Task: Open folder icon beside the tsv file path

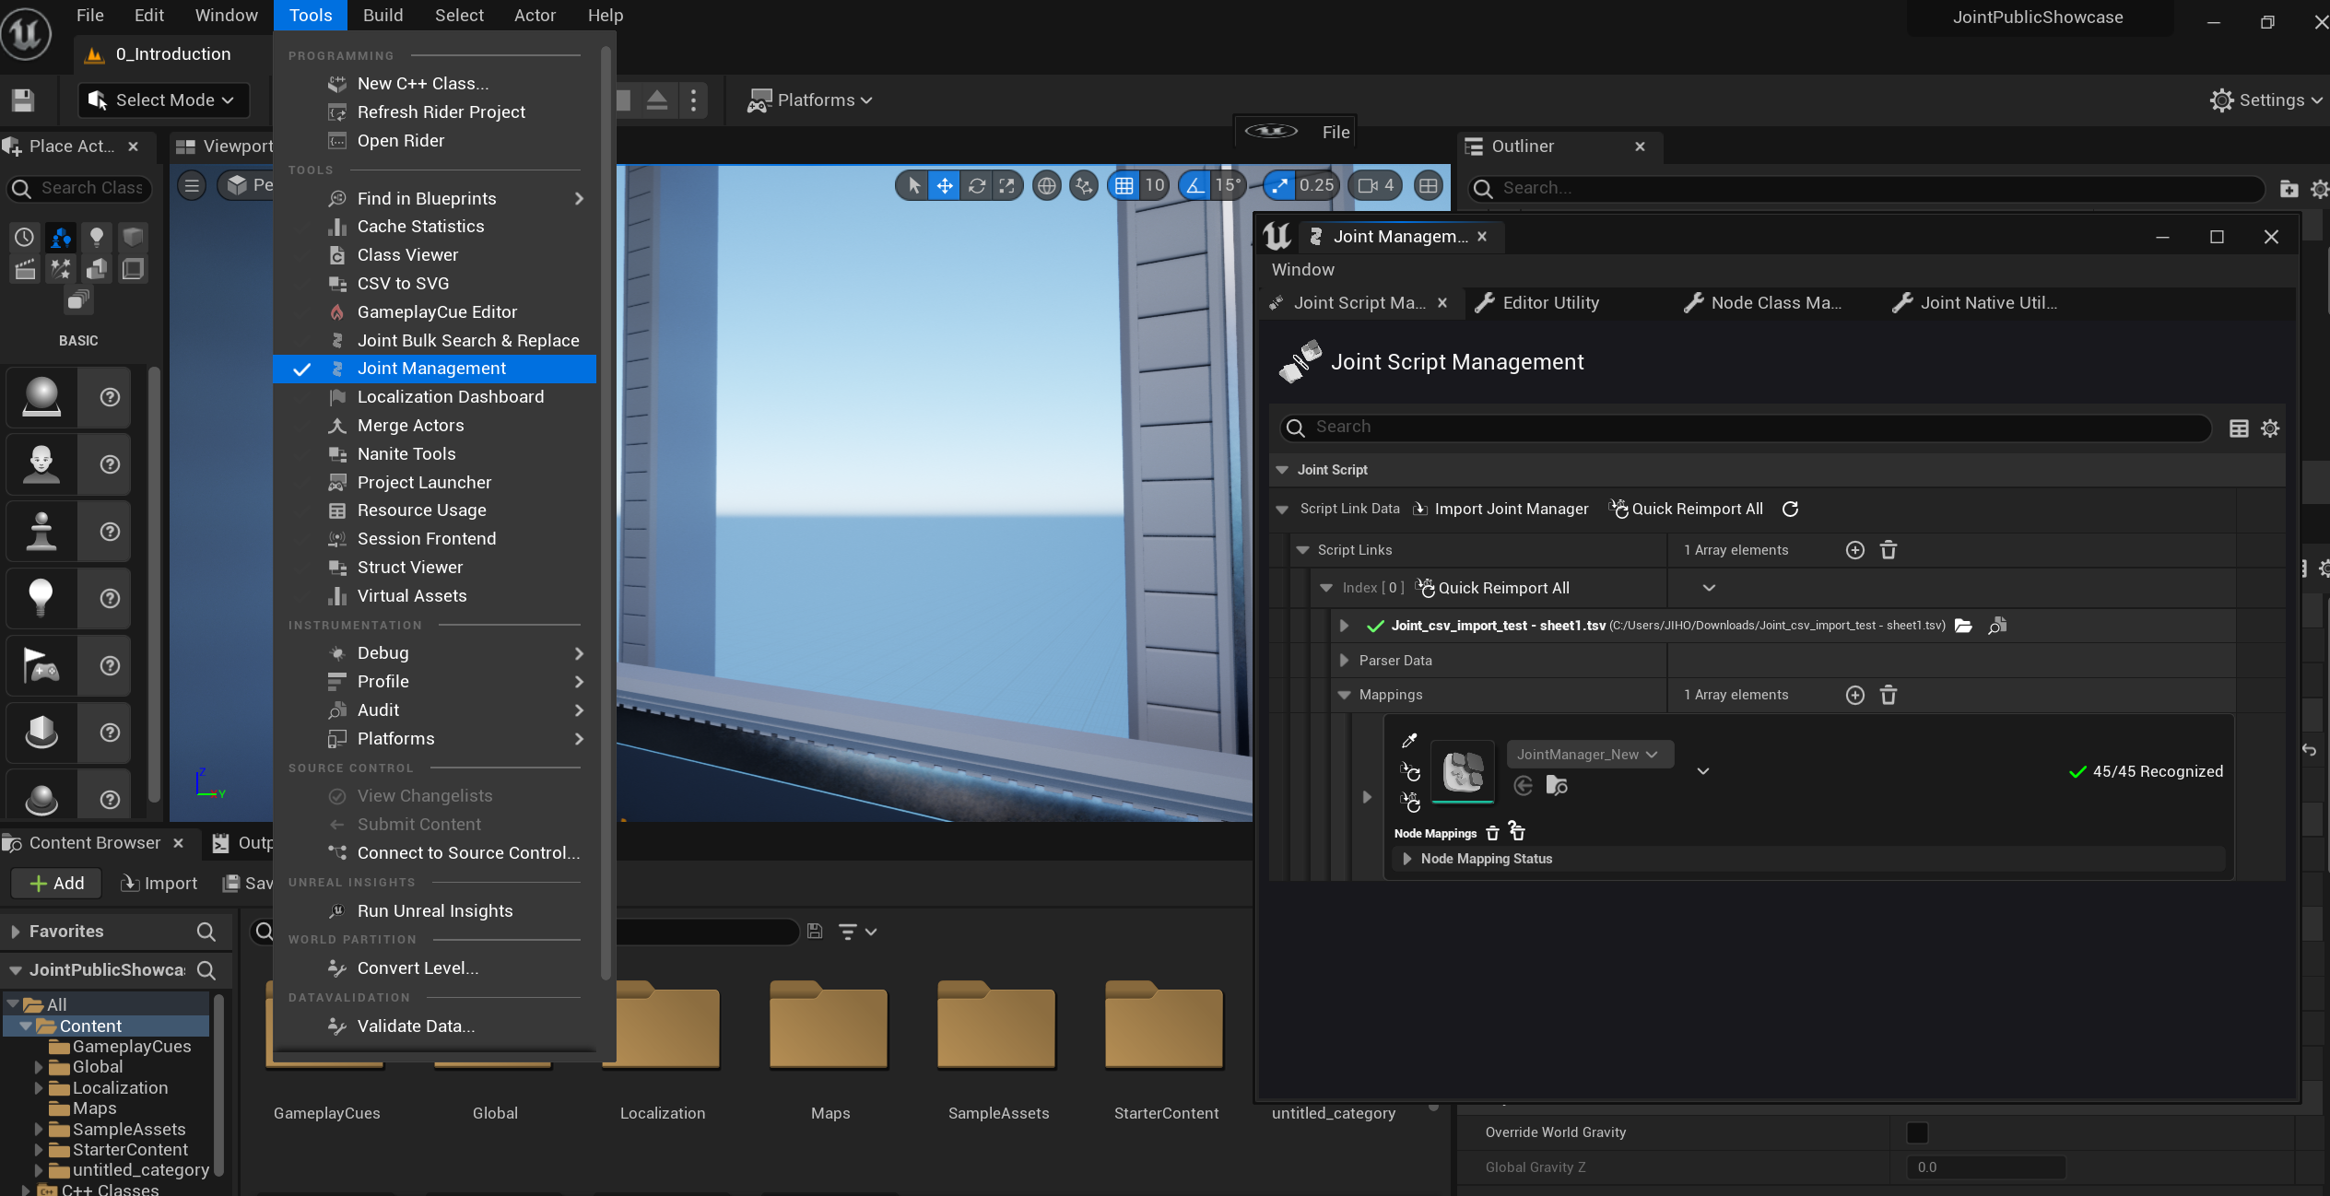Action: point(1964,627)
